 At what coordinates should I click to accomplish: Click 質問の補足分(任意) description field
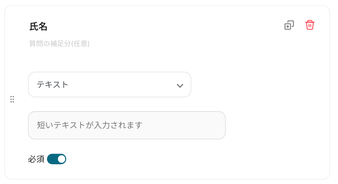[59, 44]
